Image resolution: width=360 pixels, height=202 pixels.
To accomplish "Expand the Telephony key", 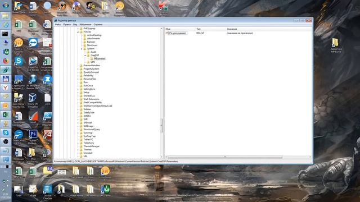I will 78,143.
